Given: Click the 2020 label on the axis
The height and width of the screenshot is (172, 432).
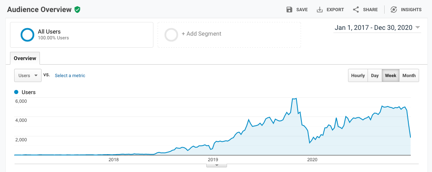Looking at the screenshot, I should tap(312, 160).
